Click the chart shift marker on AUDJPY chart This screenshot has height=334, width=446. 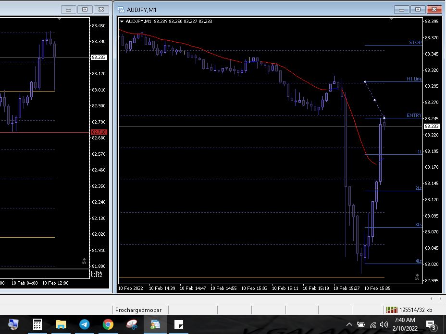(x=391, y=19)
